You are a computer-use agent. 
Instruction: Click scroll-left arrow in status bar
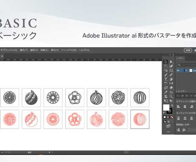(52, 152)
